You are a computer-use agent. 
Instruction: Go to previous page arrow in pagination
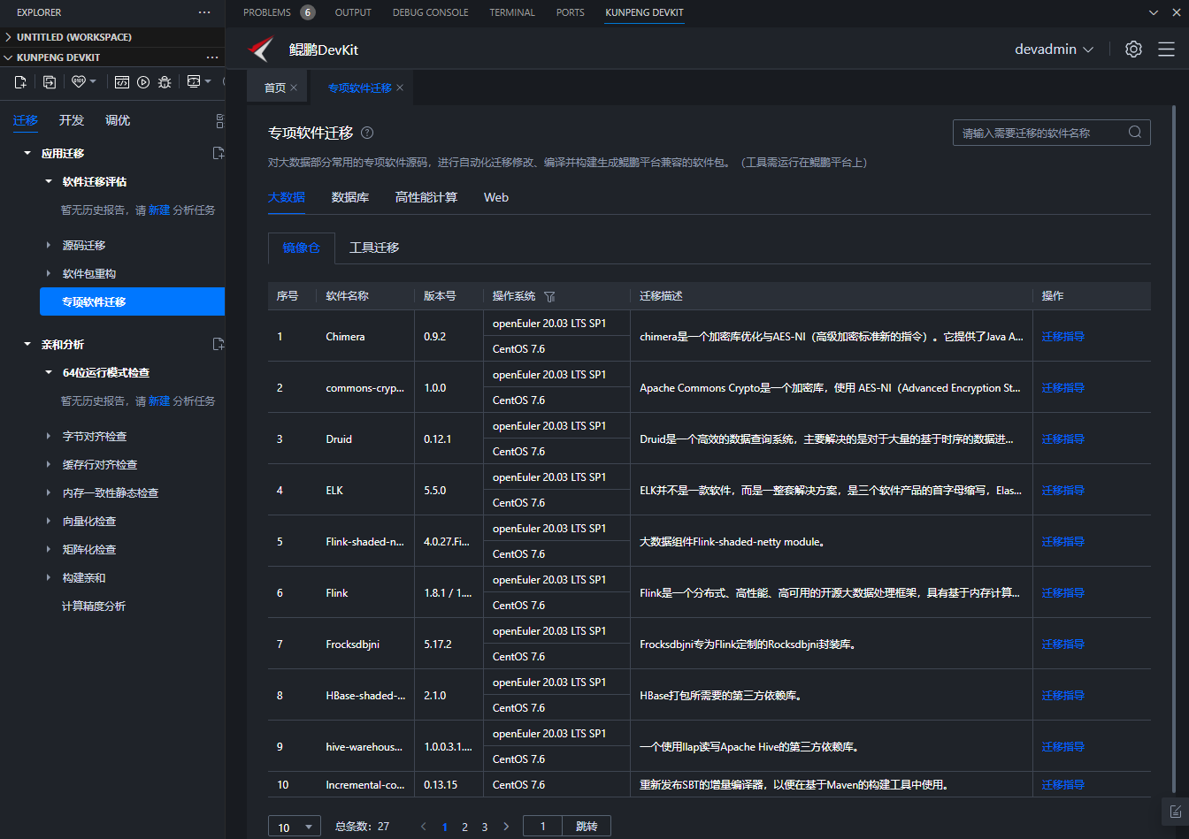(424, 827)
